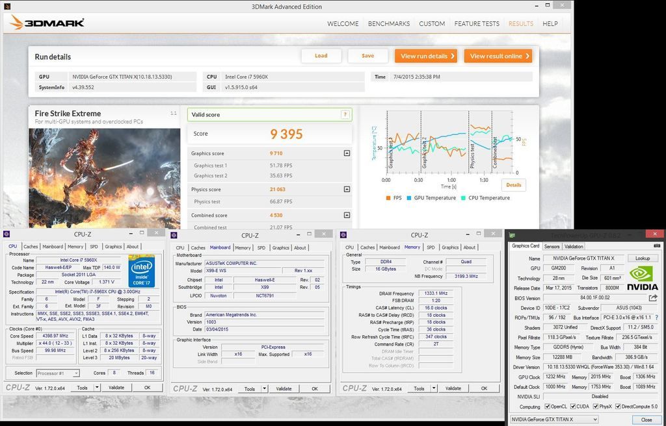Screen dimensions: 666x426
Task: Click the Fire Strike Extreme preview image
Action: click(x=105, y=178)
